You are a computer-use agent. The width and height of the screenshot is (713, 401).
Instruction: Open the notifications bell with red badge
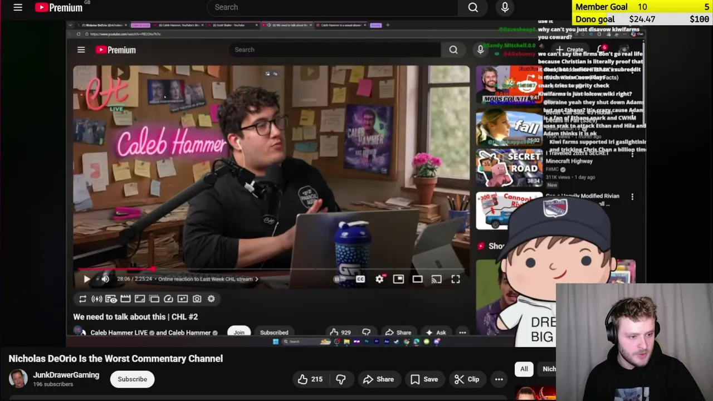pos(601,50)
